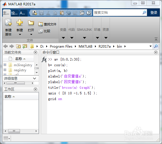
Task: Click the Compare (比较) icon
Action: tap(40, 31)
